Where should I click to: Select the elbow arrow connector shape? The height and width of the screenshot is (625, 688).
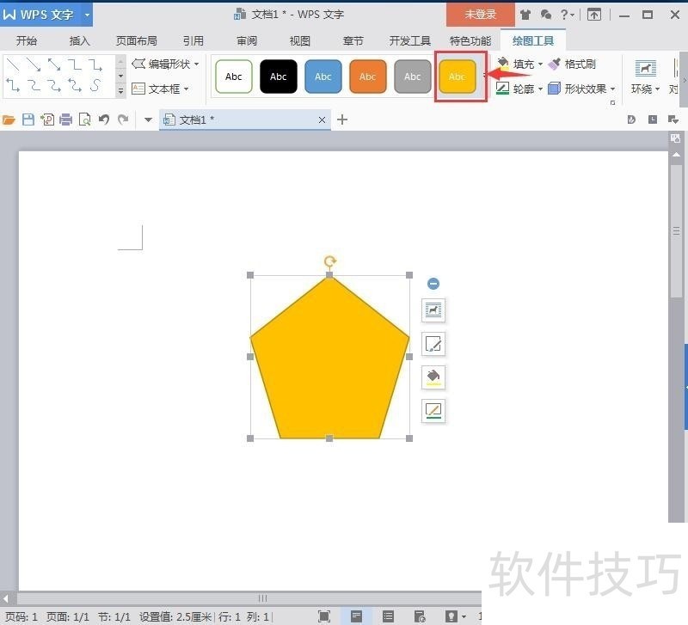pyautogui.click(x=95, y=65)
